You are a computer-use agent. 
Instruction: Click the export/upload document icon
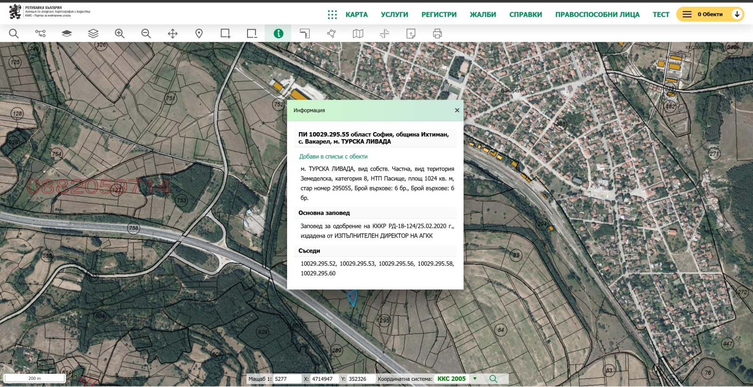click(x=411, y=33)
